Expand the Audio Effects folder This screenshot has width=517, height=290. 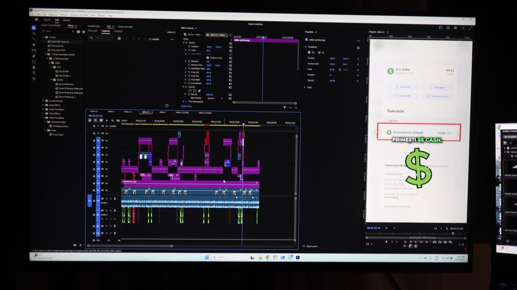click(x=43, y=105)
